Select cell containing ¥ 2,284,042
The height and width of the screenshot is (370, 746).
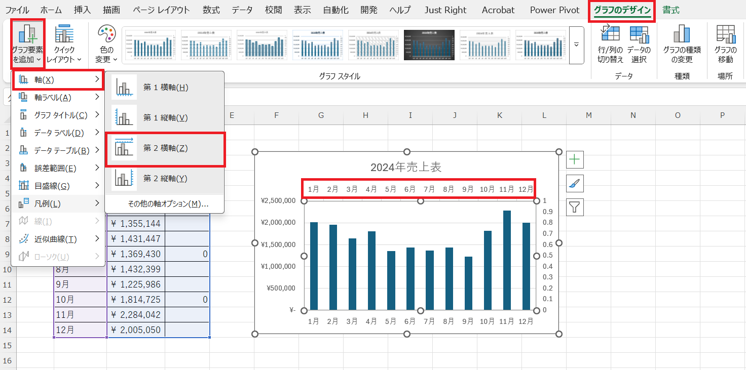pyautogui.click(x=135, y=315)
